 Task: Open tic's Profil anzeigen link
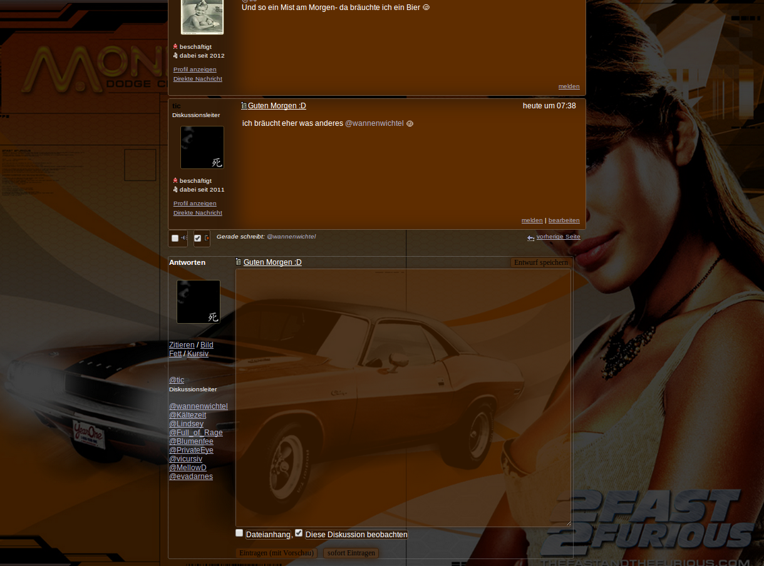(195, 203)
